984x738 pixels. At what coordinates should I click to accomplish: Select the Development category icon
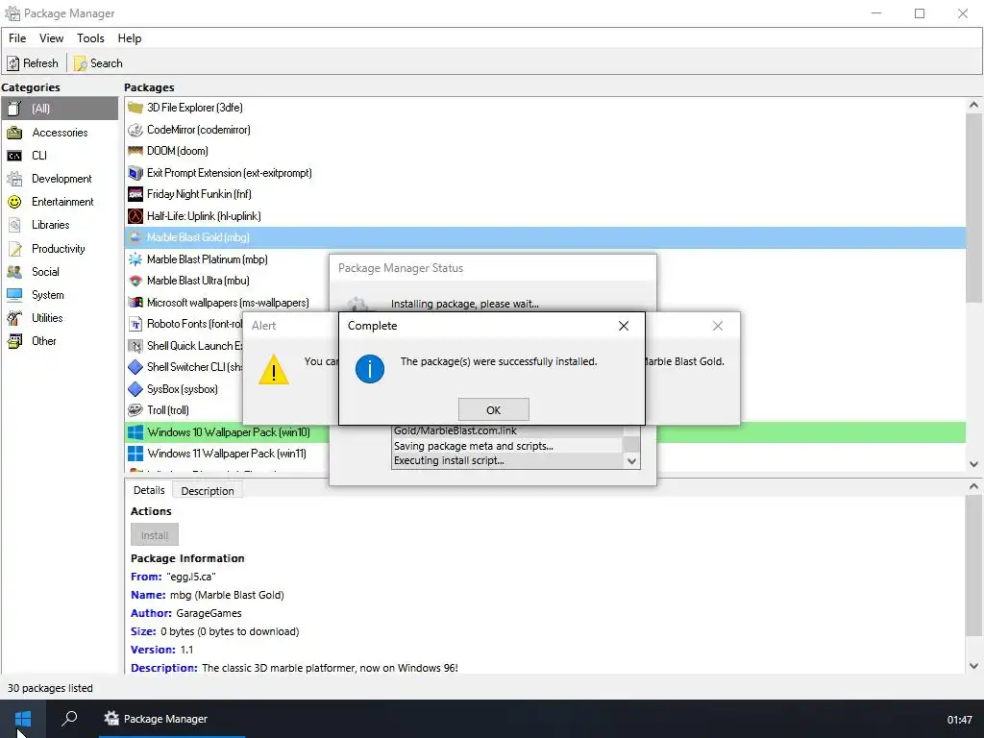14,179
